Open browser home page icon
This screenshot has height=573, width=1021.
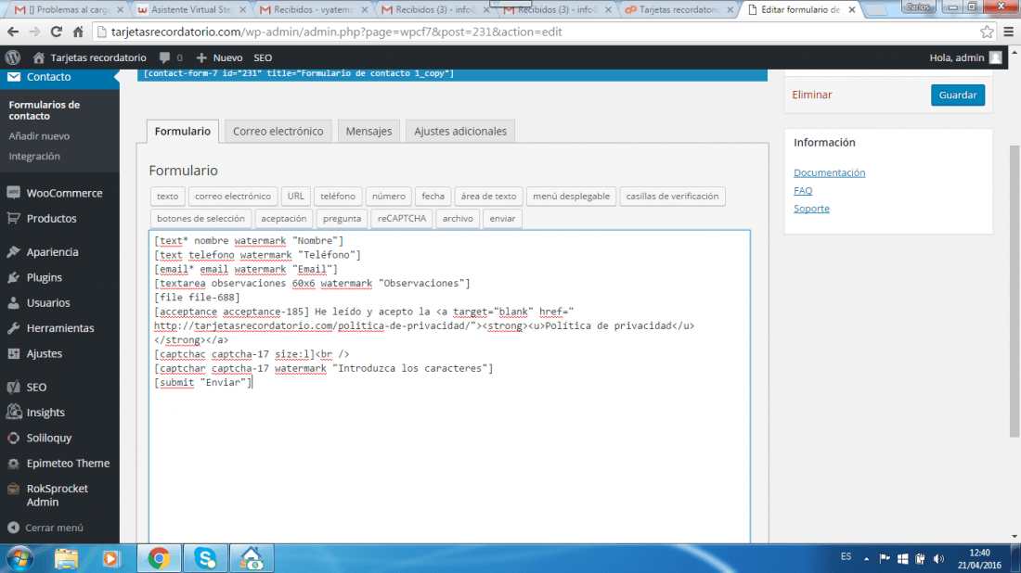click(x=78, y=32)
